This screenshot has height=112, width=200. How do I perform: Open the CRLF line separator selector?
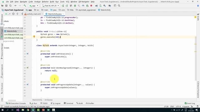click(x=172, y=106)
